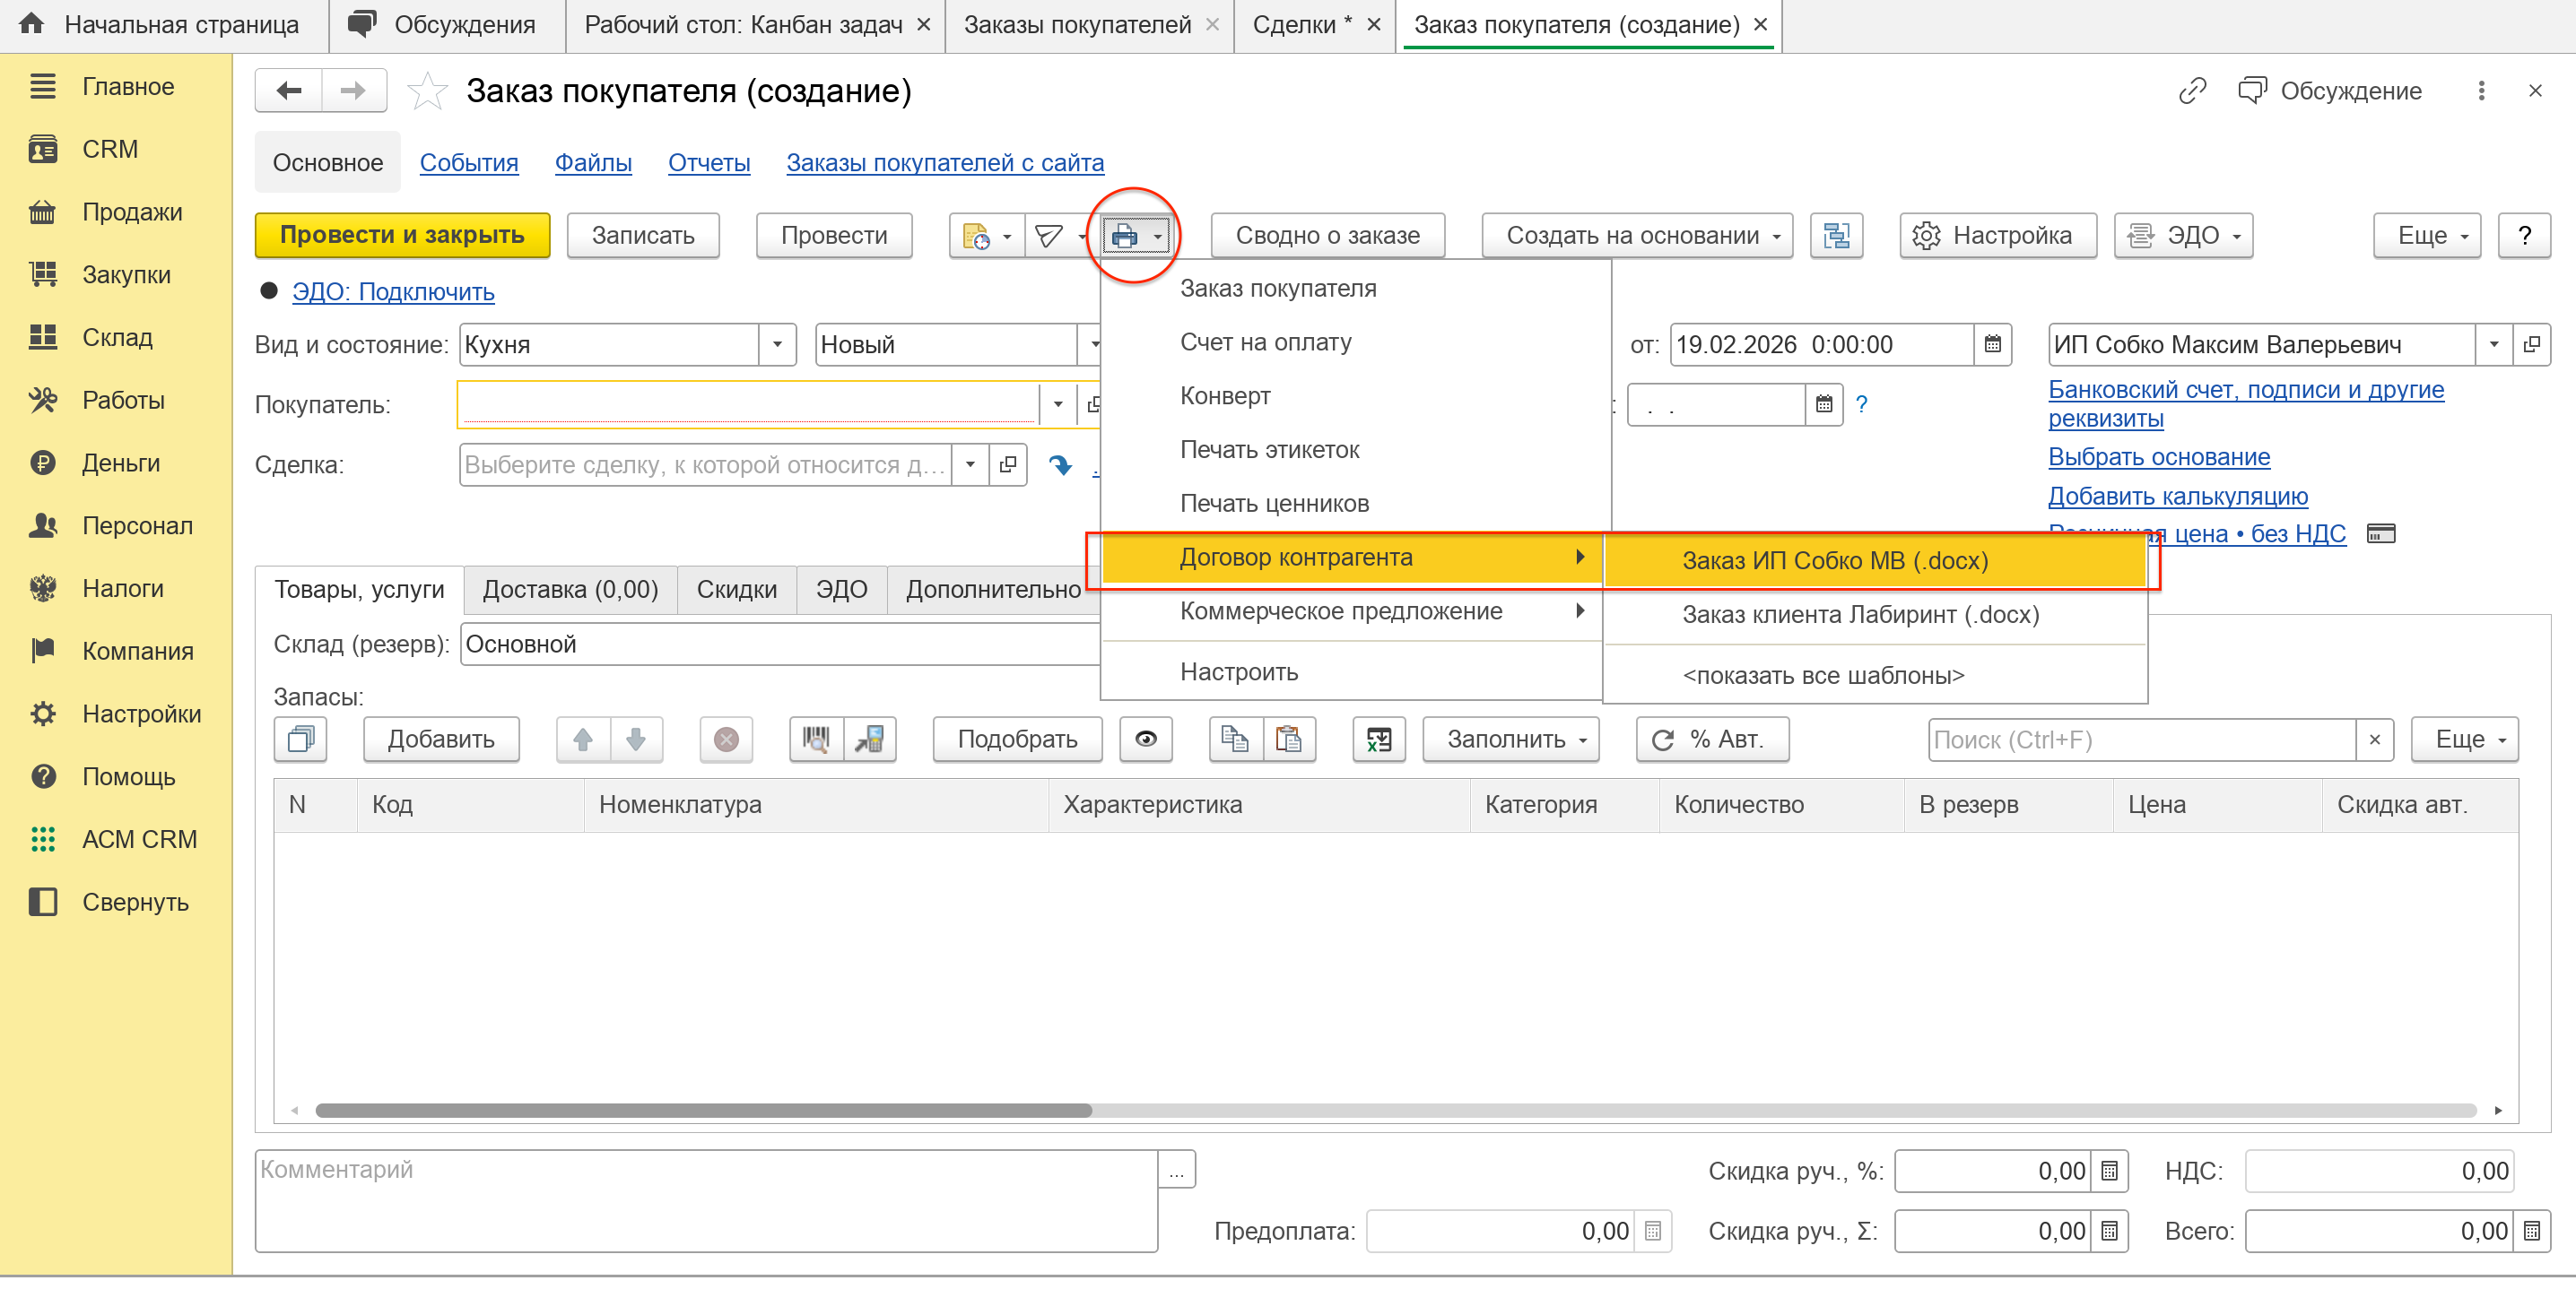Switch to the Доставка tab
The height and width of the screenshot is (1289, 2576).
tap(570, 590)
